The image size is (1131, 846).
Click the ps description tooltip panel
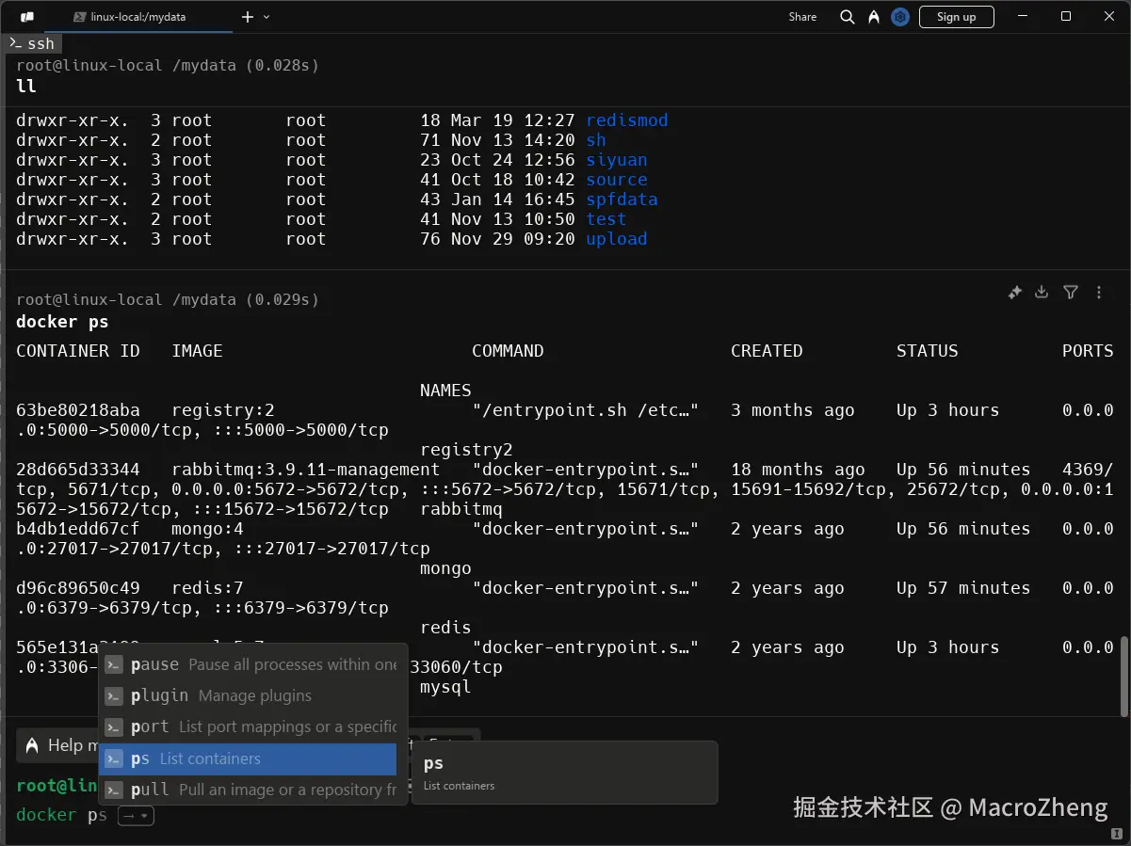pyautogui.click(x=565, y=773)
